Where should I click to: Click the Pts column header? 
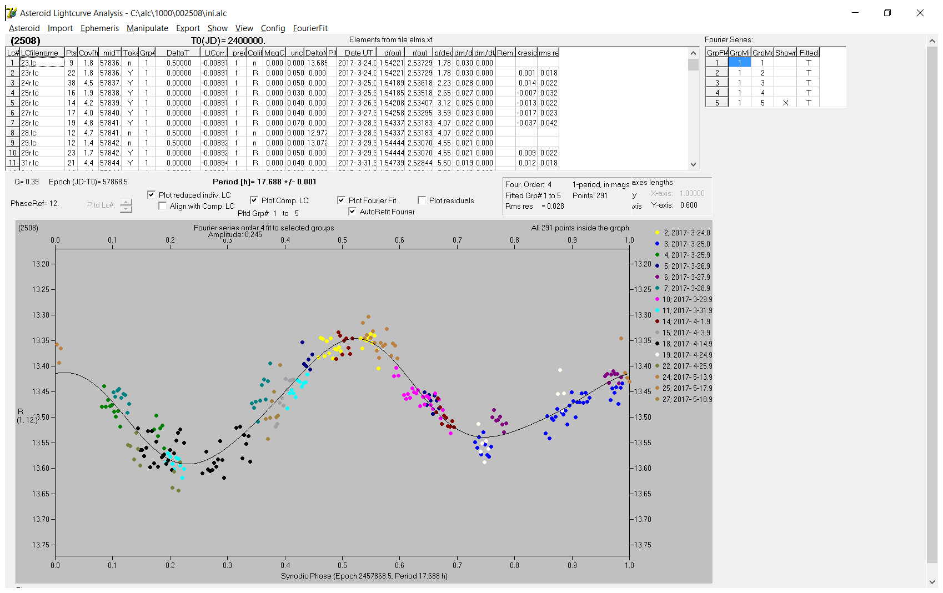71,53
